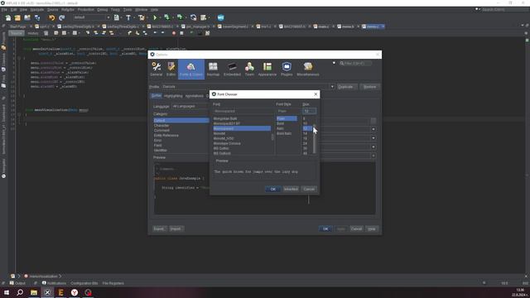The image size is (530, 298).
Task: Click the Export button in Options
Action: tap(159, 229)
